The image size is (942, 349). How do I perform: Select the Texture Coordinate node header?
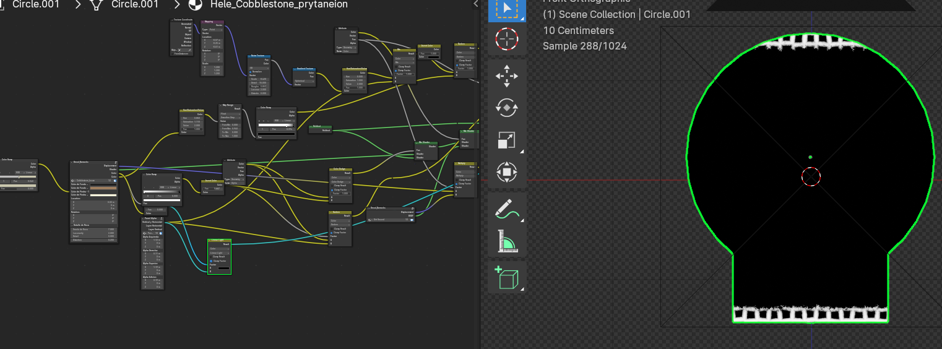182,20
